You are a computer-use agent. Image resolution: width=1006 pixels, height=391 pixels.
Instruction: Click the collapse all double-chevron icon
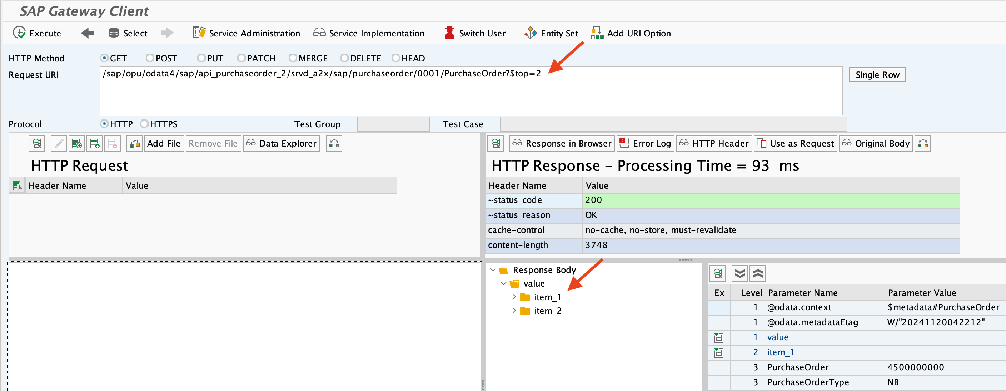757,273
